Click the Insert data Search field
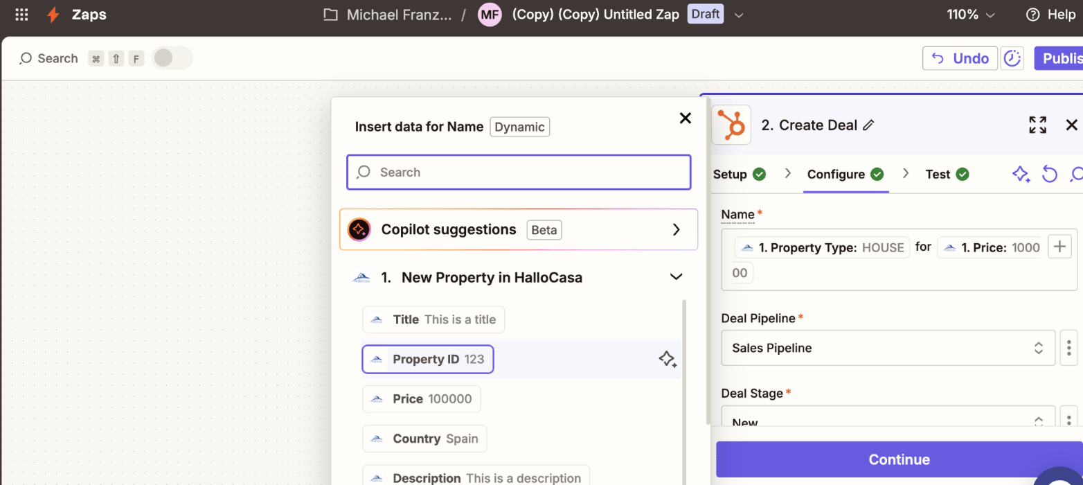 click(519, 172)
